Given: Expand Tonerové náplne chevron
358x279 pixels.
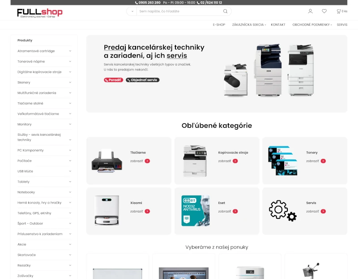Looking at the screenshot, I should [x=70, y=62].
